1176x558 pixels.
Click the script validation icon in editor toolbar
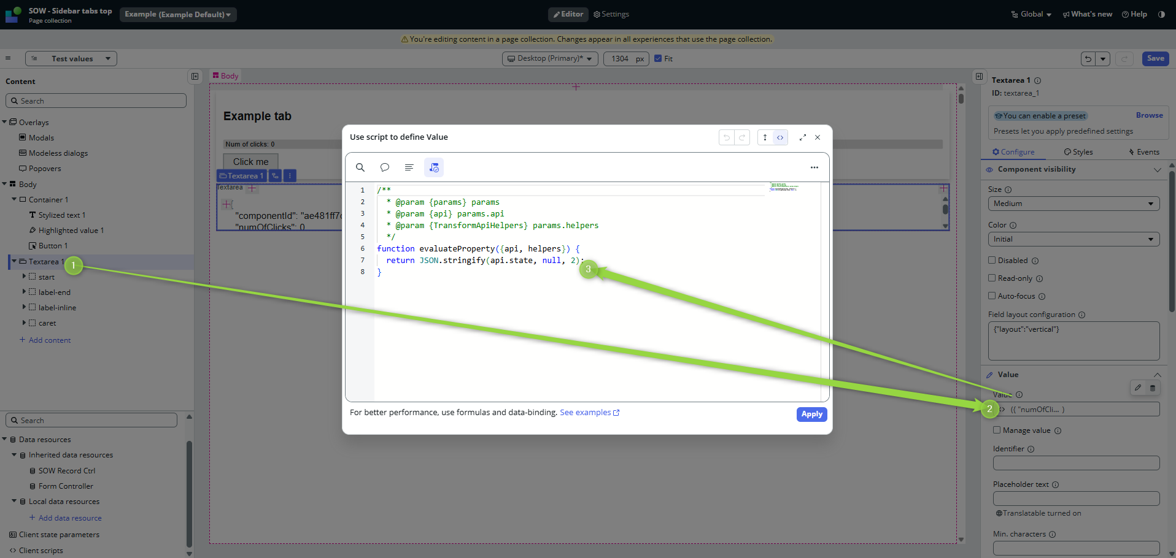[x=434, y=167]
